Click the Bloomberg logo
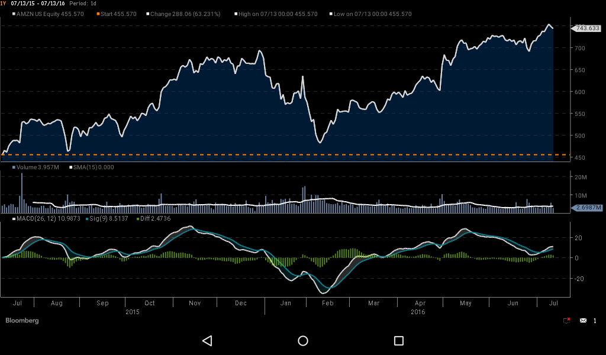This screenshot has width=606, height=355. (22, 321)
